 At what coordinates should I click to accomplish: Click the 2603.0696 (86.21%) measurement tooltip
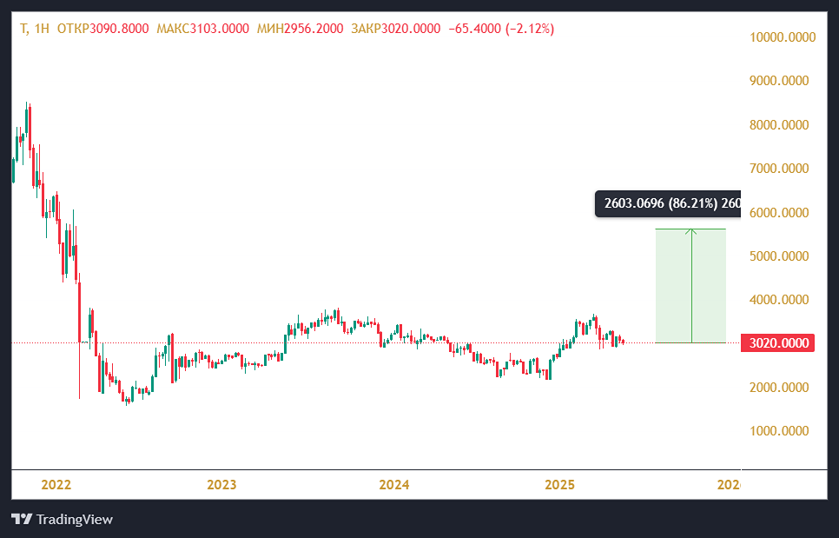667,203
